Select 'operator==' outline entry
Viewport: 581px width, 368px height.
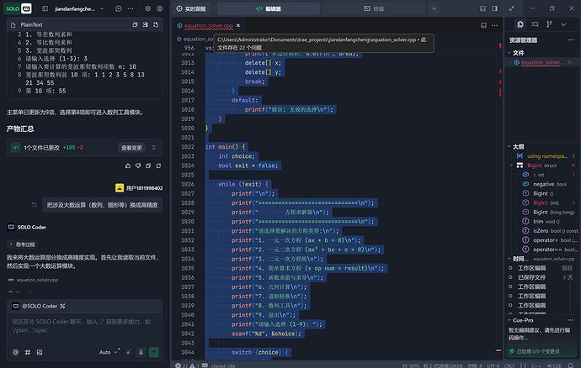550,250
